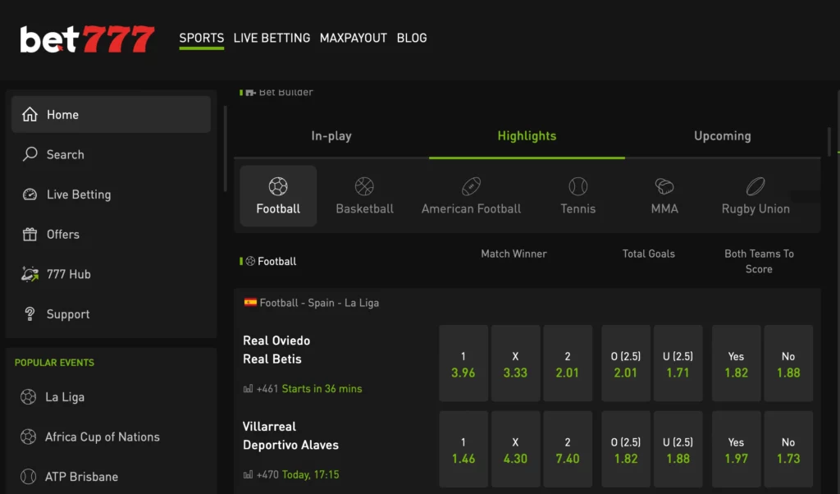The height and width of the screenshot is (494, 840).
Task: Click the Live Betting stopwatch icon
Action: pos(30,194)
